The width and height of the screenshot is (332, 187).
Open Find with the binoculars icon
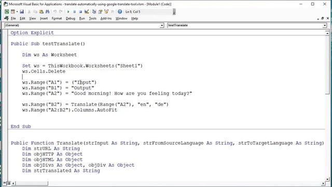[x=47, y=11]
